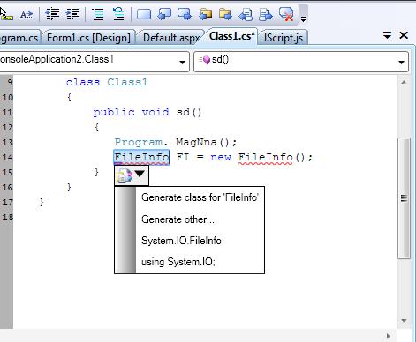Close the active document with X
The height and width of the screenshot is (342, 416).
(404, 35)
